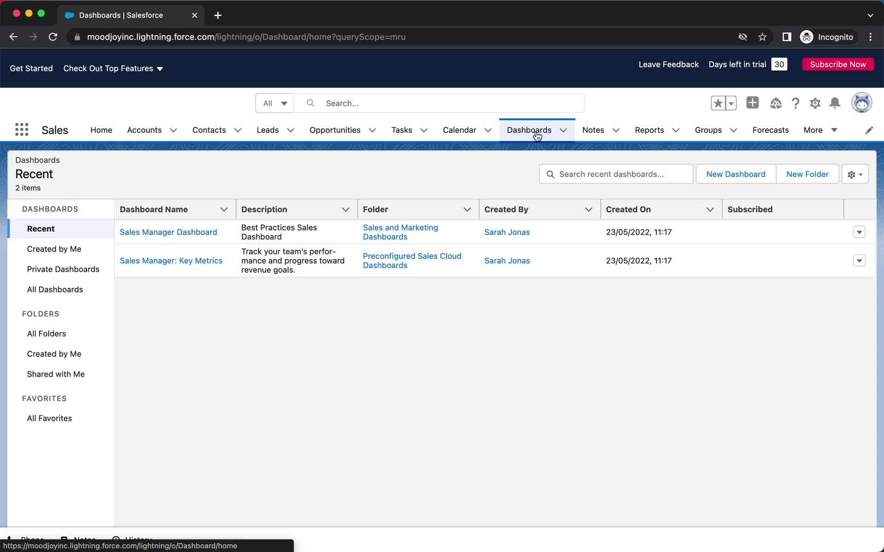Screen dimensions: 884x552
Task: Select Private Dashboards in sidebar
Action: (x=63, y=269)
